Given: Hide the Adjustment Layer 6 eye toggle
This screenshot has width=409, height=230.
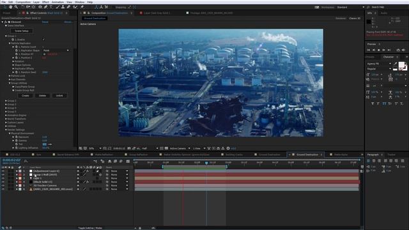Looking at the screenshot, I should pyautogui.click(x=3, y=171).
